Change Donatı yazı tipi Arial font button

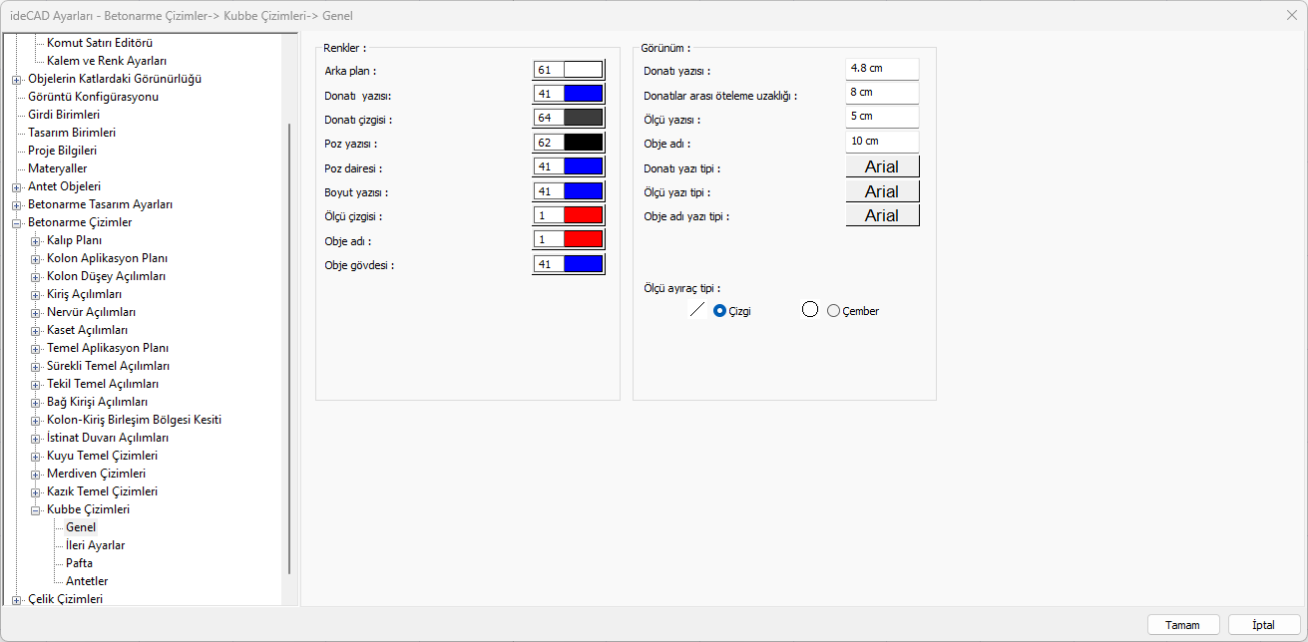click(x=882, y=166)
